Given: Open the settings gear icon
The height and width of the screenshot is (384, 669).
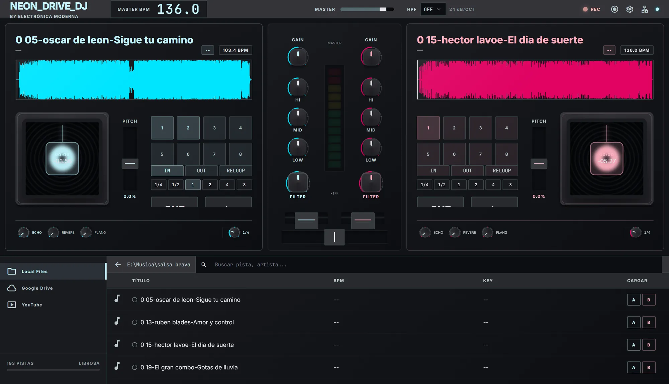Looking at the screenshot, I should pos(630,9).
